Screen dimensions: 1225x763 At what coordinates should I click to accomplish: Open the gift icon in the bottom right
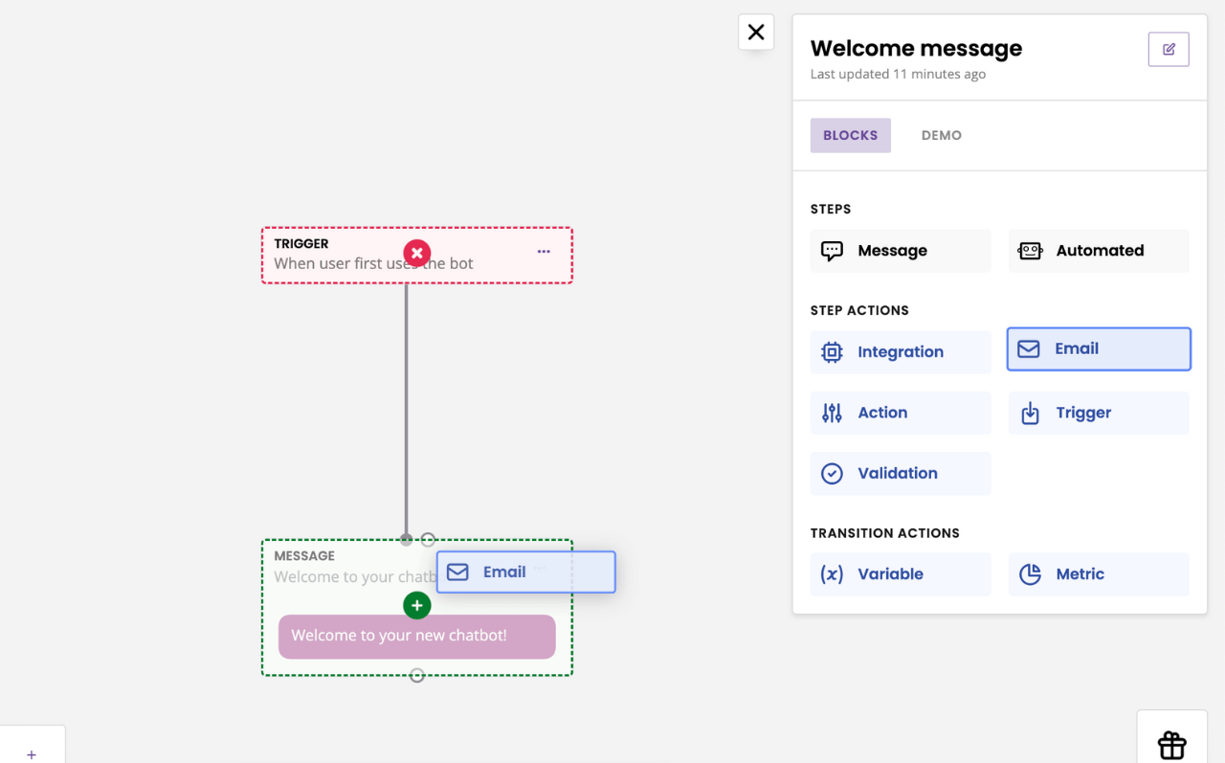(1171, 745)
